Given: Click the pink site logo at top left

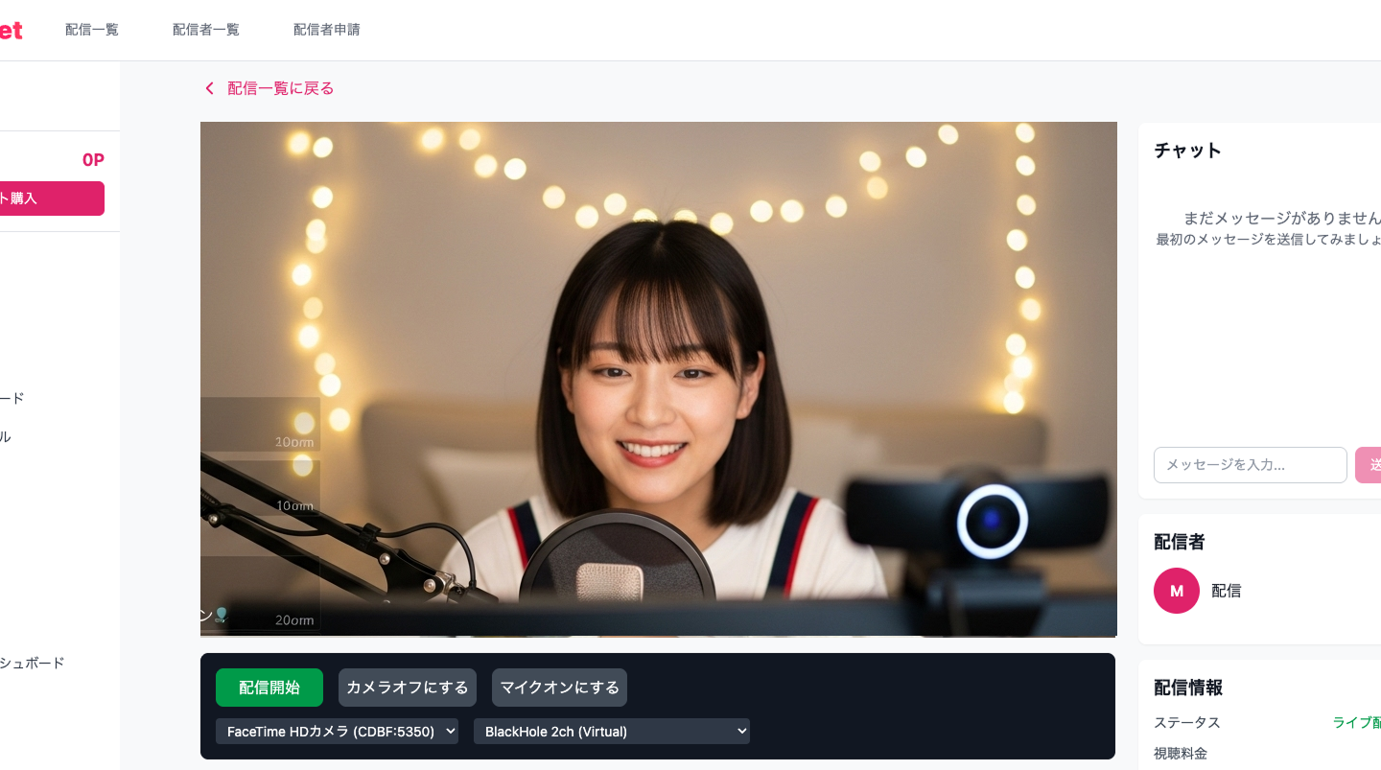Looking at the screenshot, I should tap(12, 29).
